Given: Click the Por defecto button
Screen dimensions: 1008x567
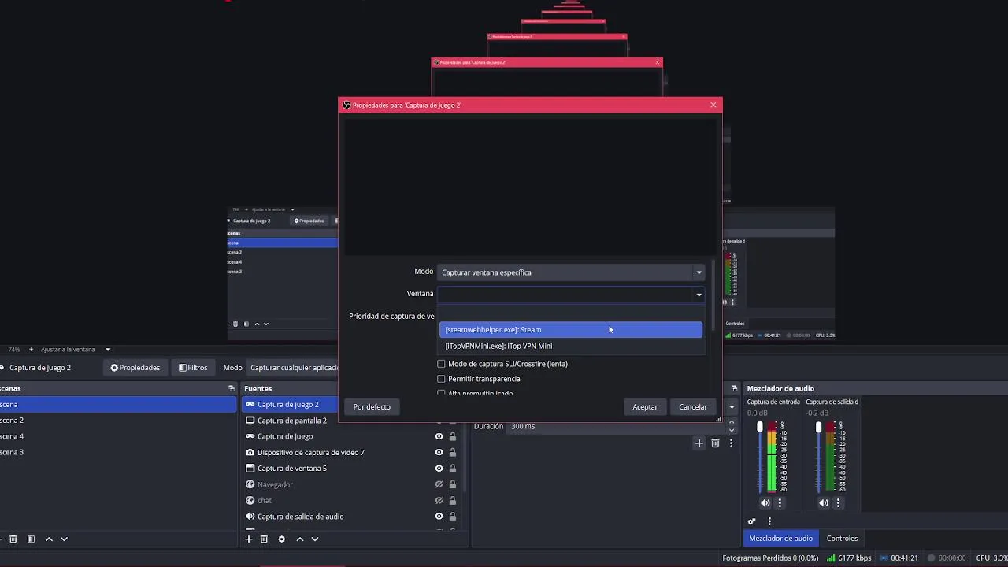Looking at the screenshot, I should click(x=372, y=407).
